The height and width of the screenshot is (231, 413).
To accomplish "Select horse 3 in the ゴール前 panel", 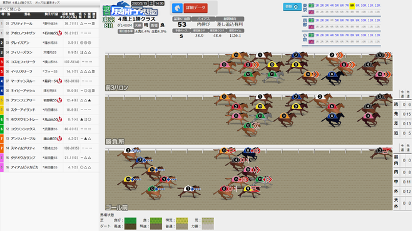I will click(x=380, y=153).
